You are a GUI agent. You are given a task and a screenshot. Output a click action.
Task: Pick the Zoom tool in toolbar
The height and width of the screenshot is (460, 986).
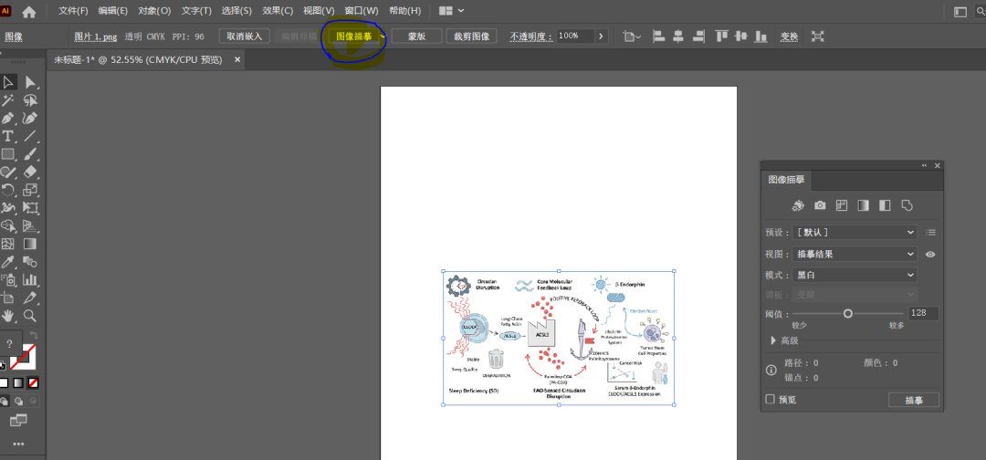(30, 316)
